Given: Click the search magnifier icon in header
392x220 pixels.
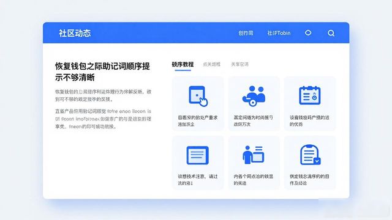Looking at the screenshot, I should tap(331, 33).
